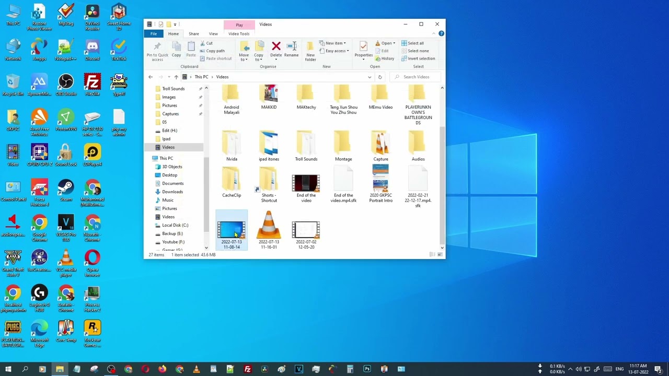Click Invert selection in the ribbon
Screen dimensions: 669x376
(x=418, y=58)
